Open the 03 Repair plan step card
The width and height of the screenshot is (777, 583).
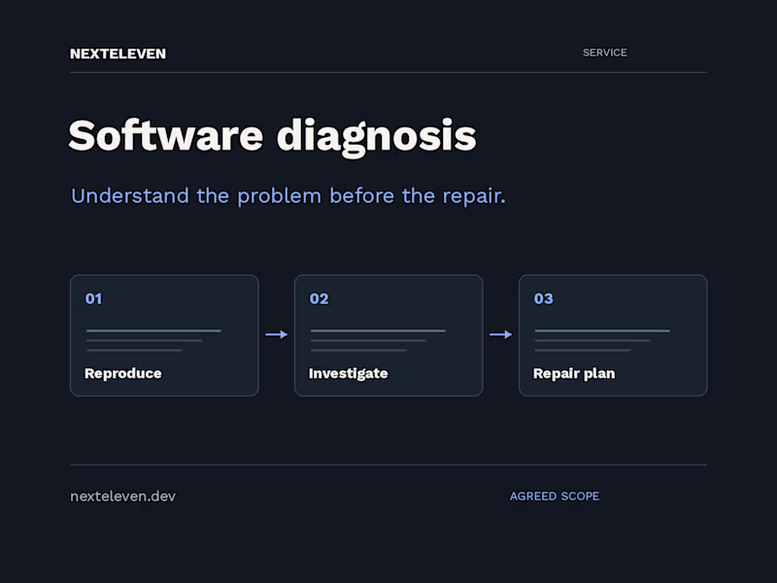coord(613,335)
